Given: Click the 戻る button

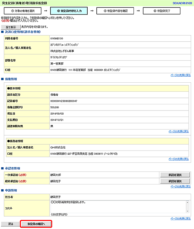Looking at the screenshot, I should [x=10, y=224].
